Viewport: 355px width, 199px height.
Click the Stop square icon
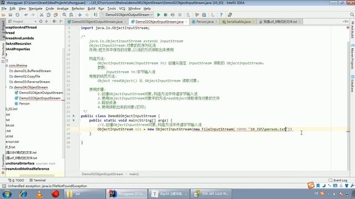point(180,15)
